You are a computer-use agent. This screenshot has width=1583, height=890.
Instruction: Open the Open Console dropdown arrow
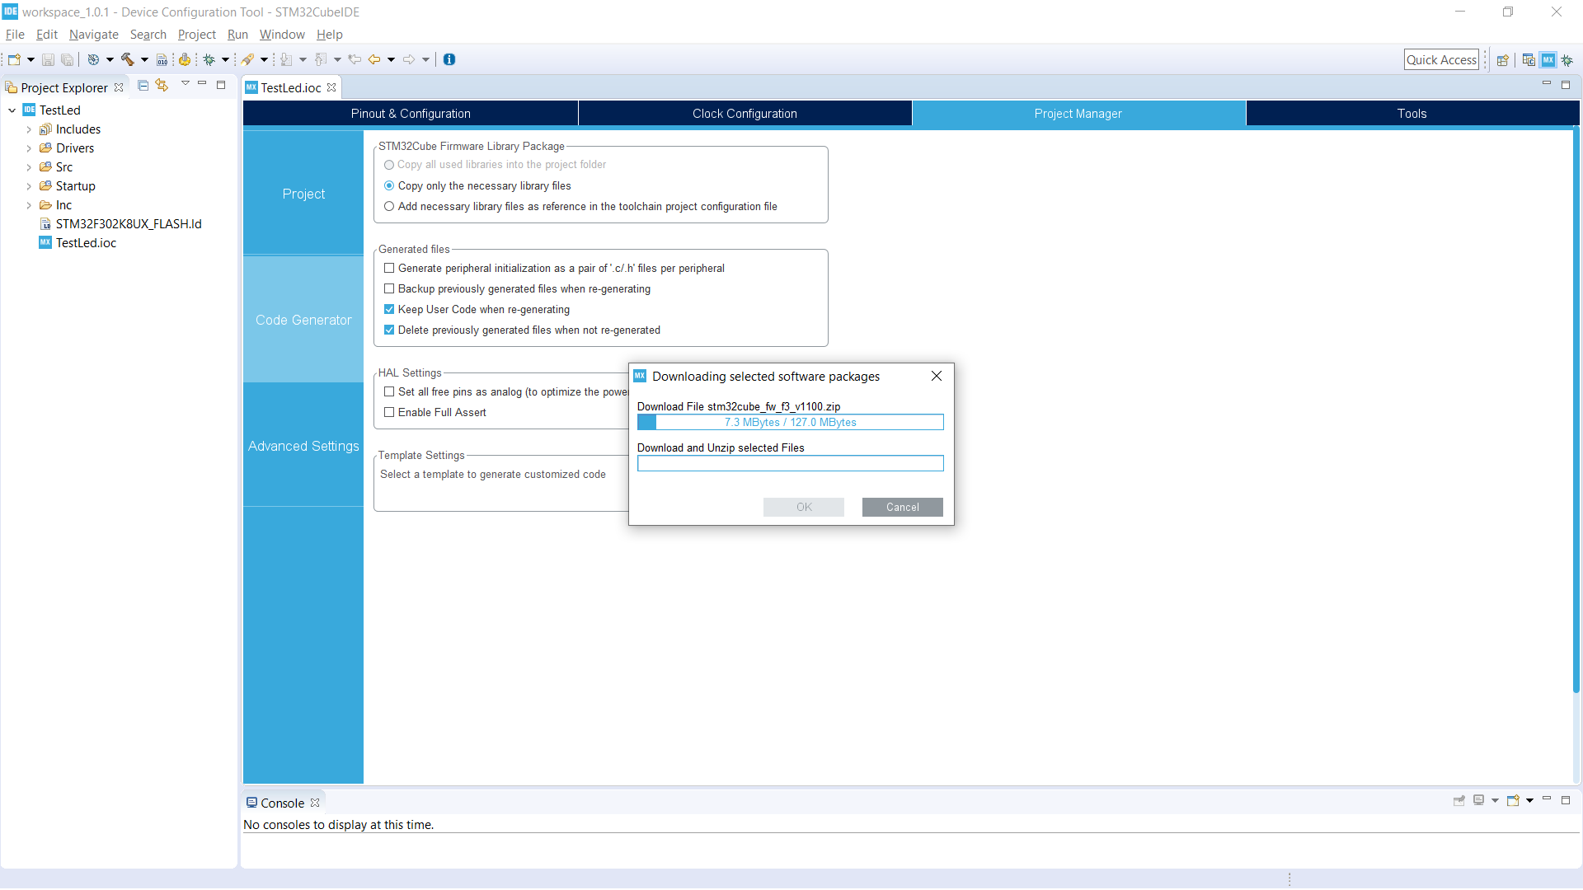(1529, 800)
